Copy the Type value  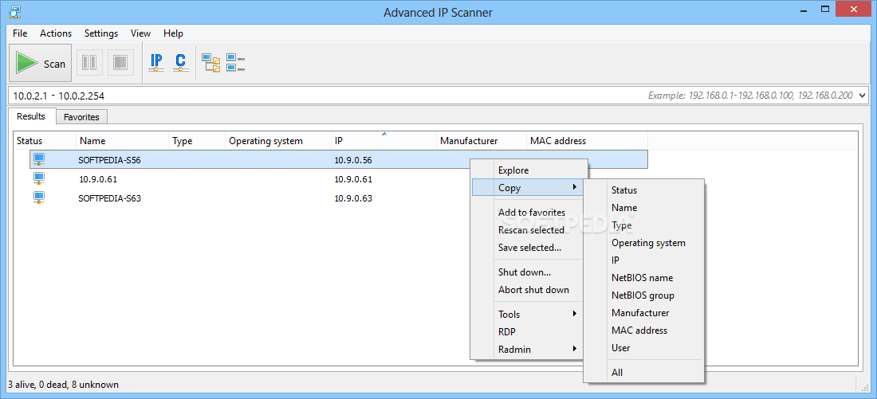click(x=643, y=225)
